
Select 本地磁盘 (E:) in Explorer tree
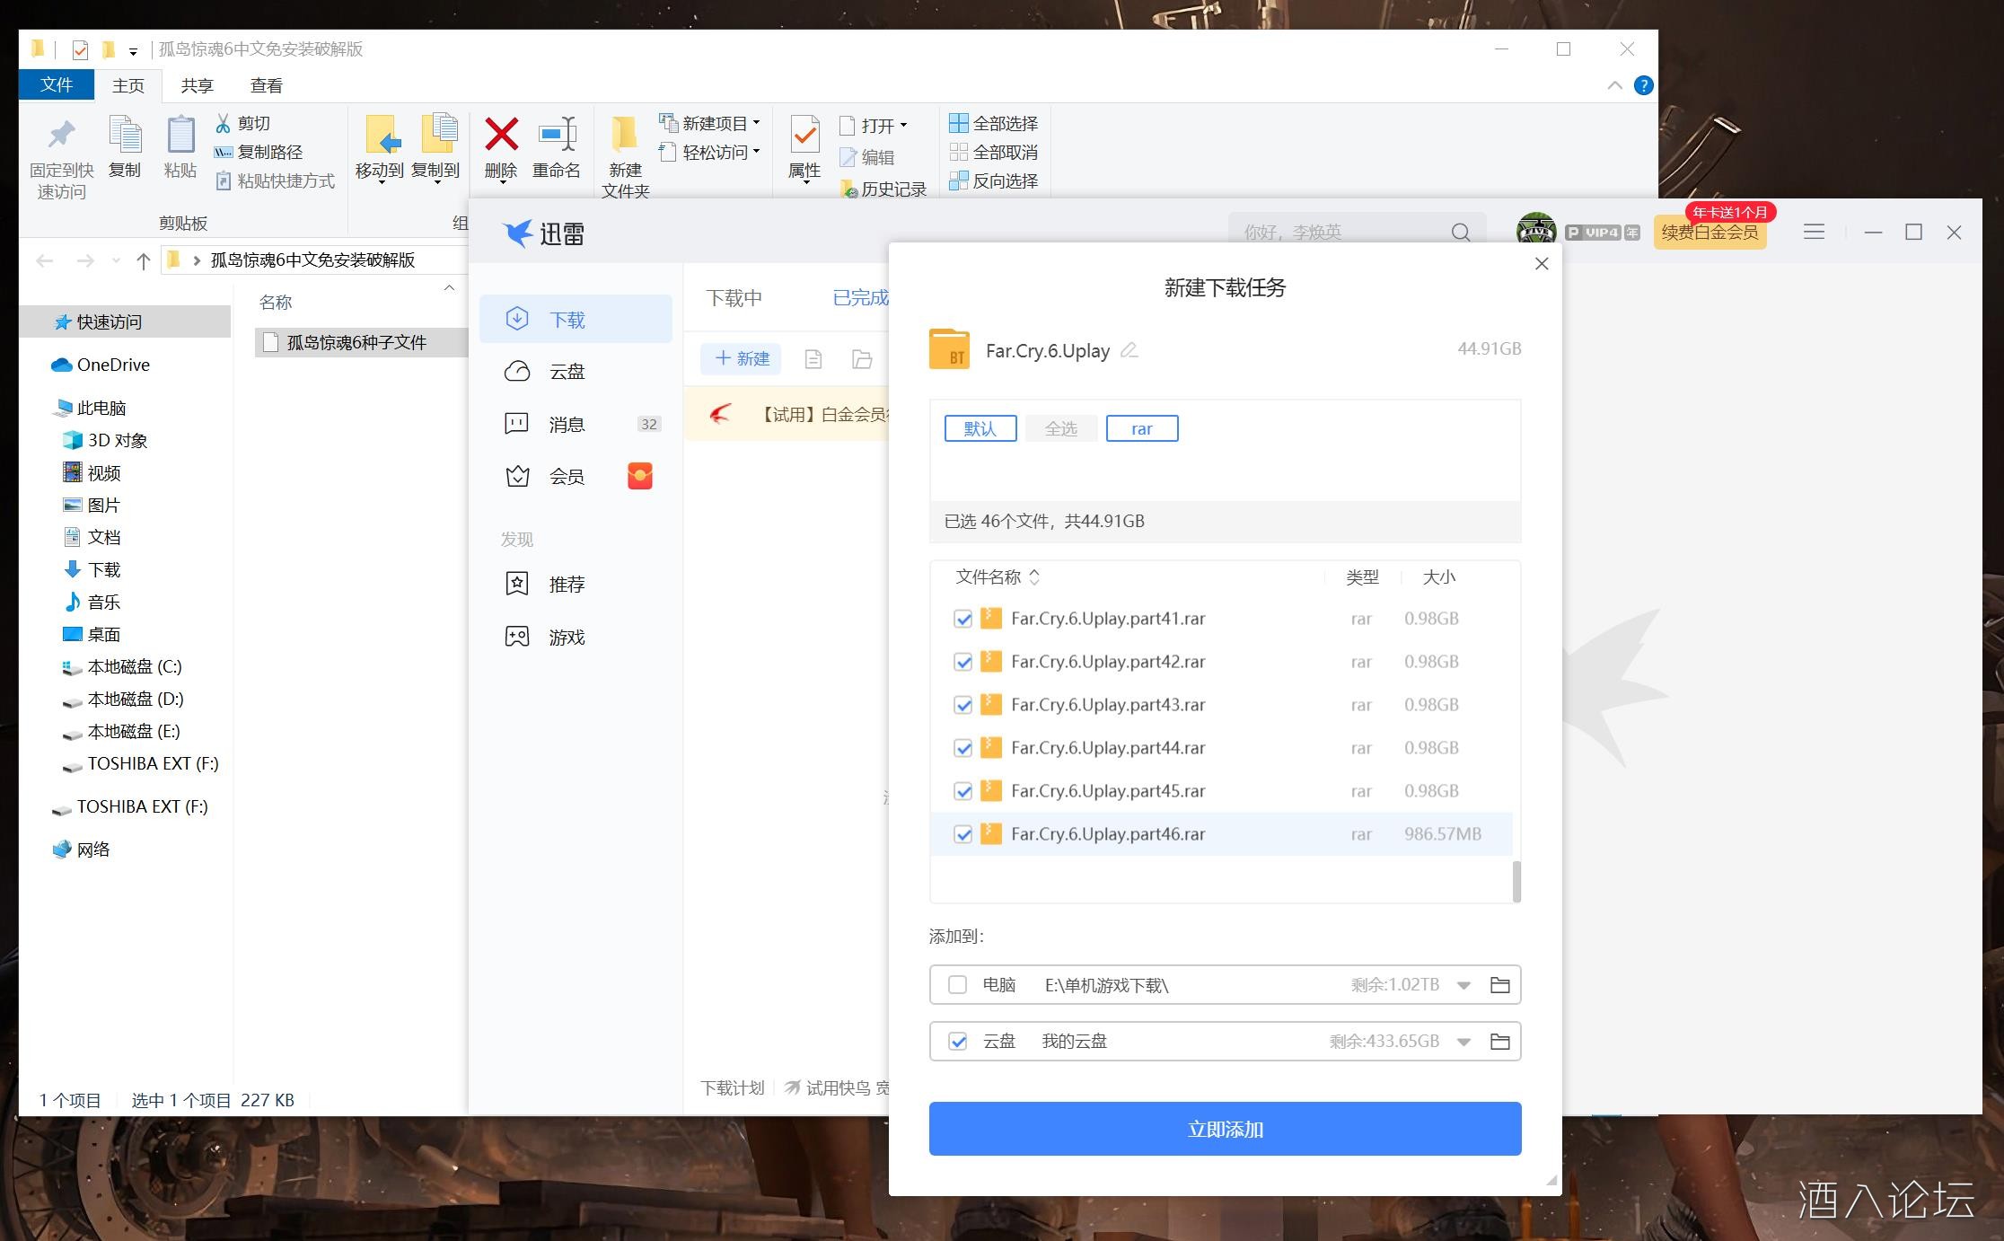134,732
